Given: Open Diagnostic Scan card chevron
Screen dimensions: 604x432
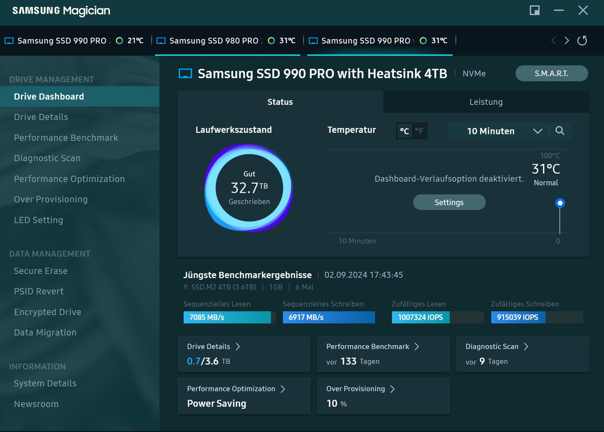Looking at the screenshot, I should (526, 347).
